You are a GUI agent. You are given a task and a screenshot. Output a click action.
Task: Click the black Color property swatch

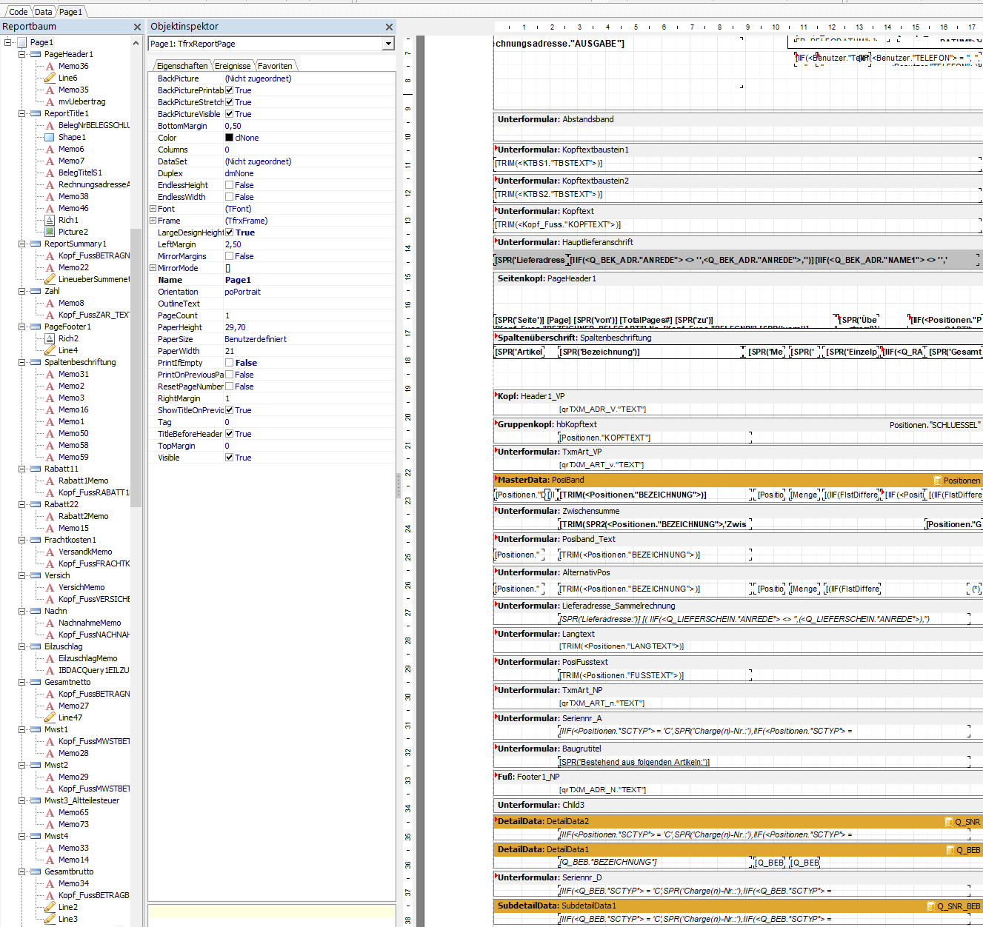coord(229,138)
